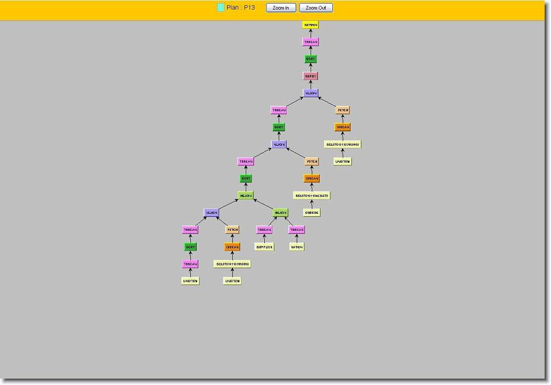Select the GRPBY operator node
Viewport: 551px width, 385px height.
click(x=311, y=76)
